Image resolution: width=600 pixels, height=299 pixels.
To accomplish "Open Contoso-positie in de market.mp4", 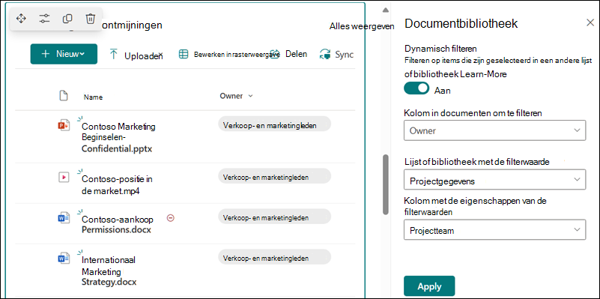I will (x=117, y=184).
